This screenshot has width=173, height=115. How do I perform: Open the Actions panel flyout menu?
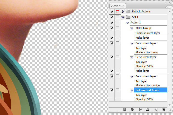169,7
